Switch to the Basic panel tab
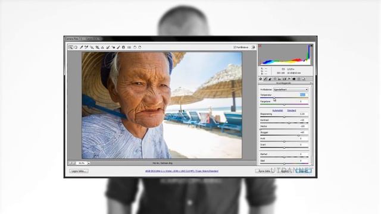This screenshot has width=381, height=214. (261, 79)
